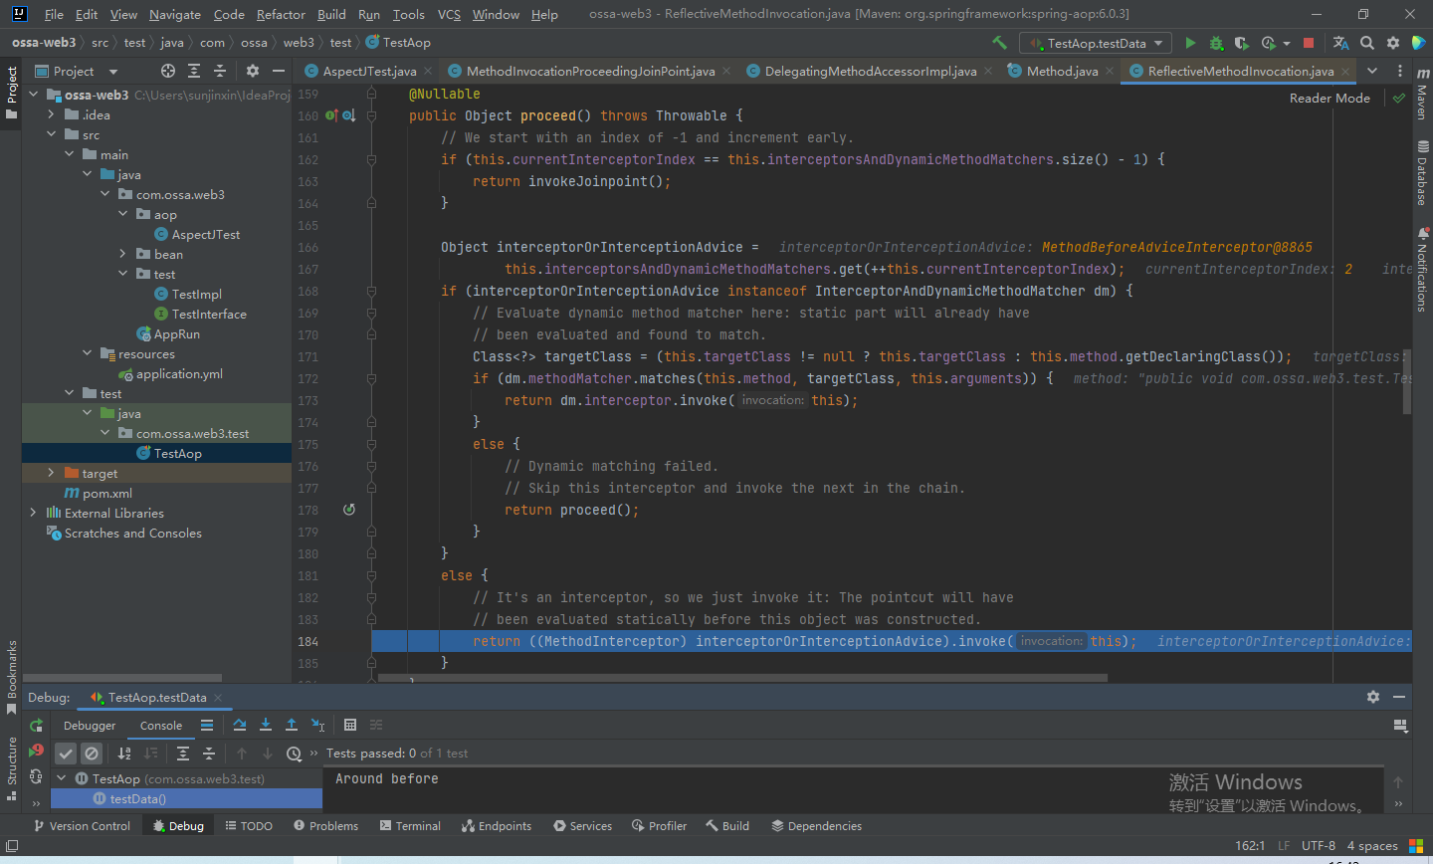
Task: Collapse TestAop node in test results tree
Action: tap(61, 778)
